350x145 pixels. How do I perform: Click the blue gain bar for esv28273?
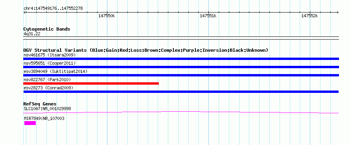[x=181, y=92]
